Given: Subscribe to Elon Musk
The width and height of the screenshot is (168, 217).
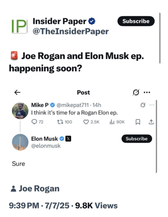Looking at the screenshot, I should [137, 139].
